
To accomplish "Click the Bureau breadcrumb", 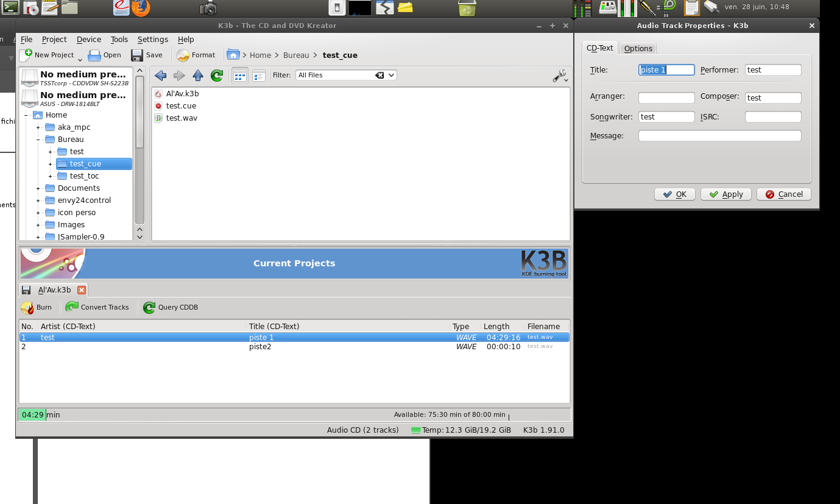I will (296, 55).
